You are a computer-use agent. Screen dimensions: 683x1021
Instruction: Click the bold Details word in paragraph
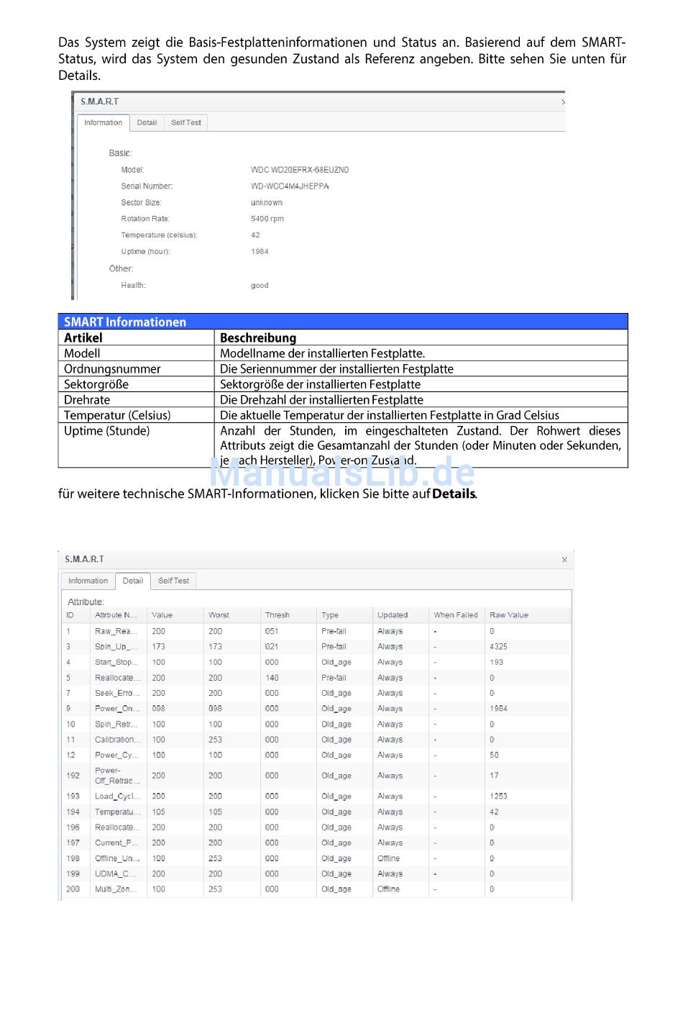454,494
